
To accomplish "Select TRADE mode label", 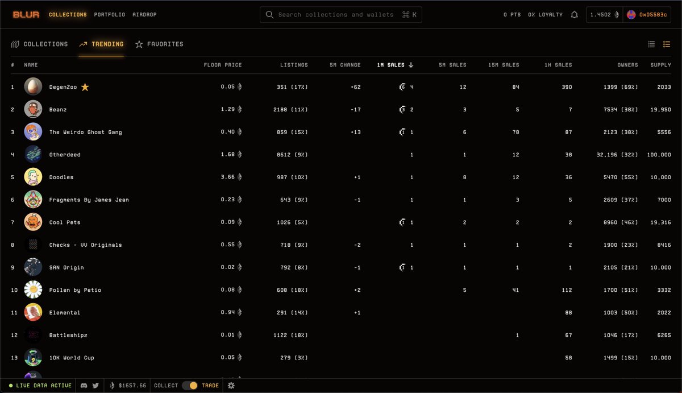I will point(210,386).
